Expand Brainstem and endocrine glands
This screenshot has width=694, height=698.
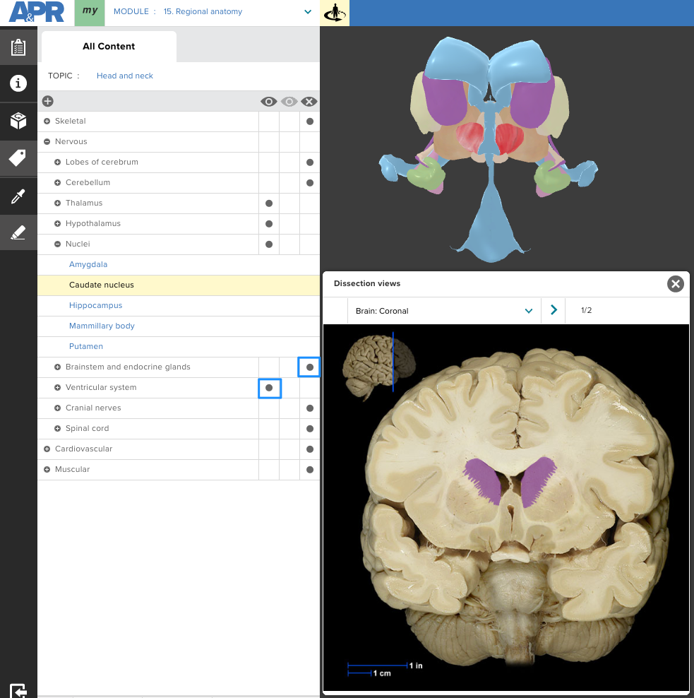coord(57,367)
